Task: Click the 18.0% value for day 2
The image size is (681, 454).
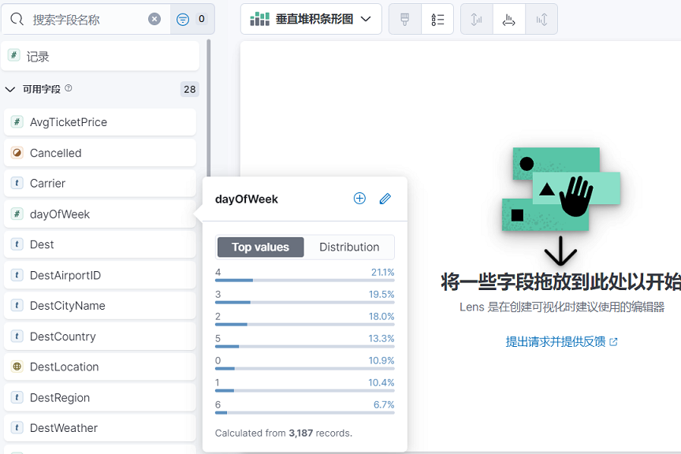Action: coord(381,316)
